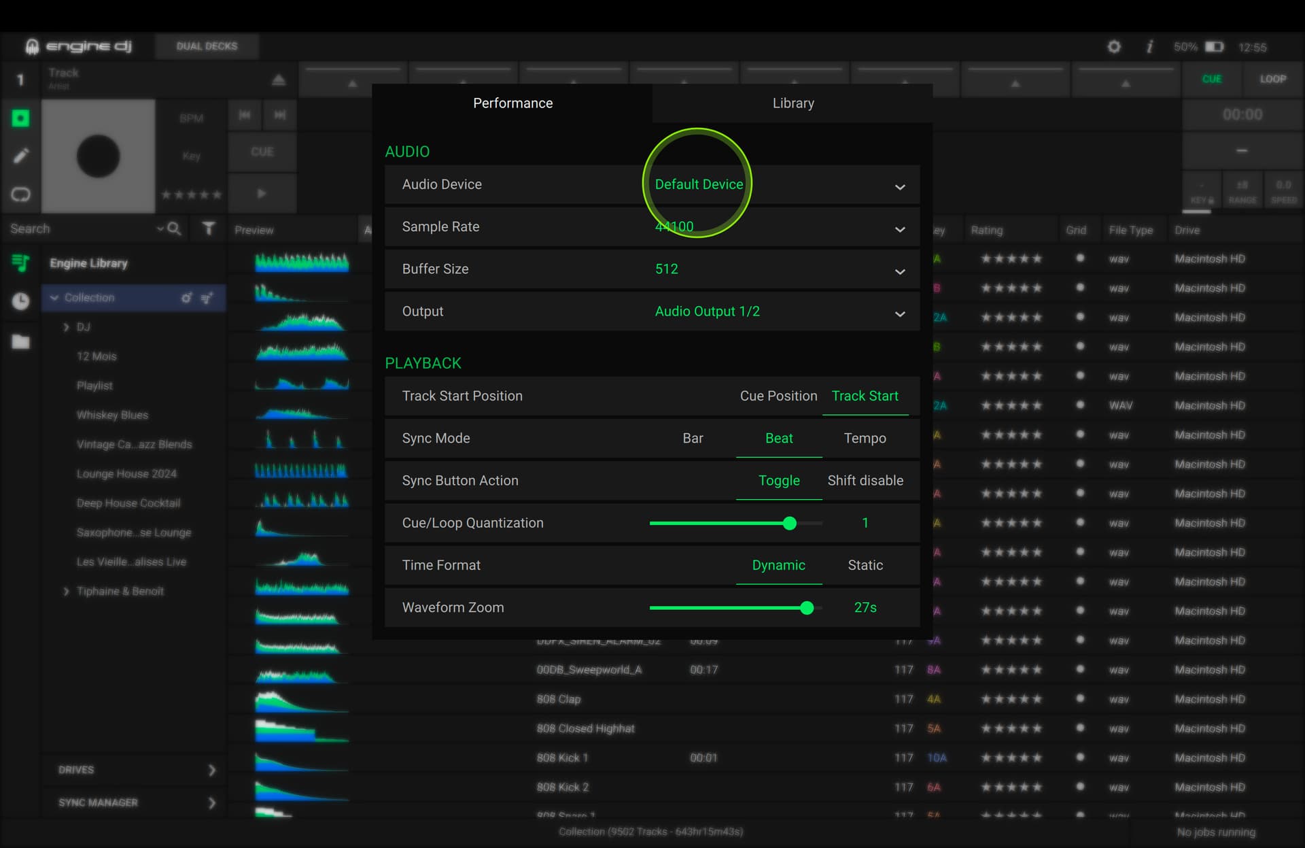Viewport: 1305px width, 848px height.
Task: Open the folder icon in left sidebar
Action: click(20, 341)
